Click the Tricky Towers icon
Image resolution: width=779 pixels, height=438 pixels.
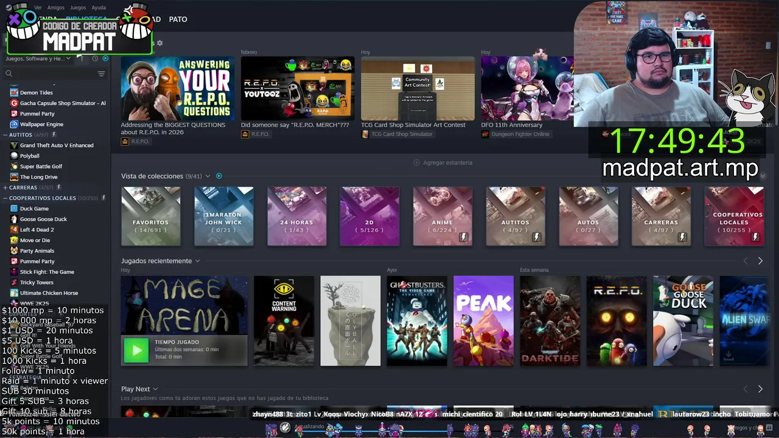click(14, 282)
